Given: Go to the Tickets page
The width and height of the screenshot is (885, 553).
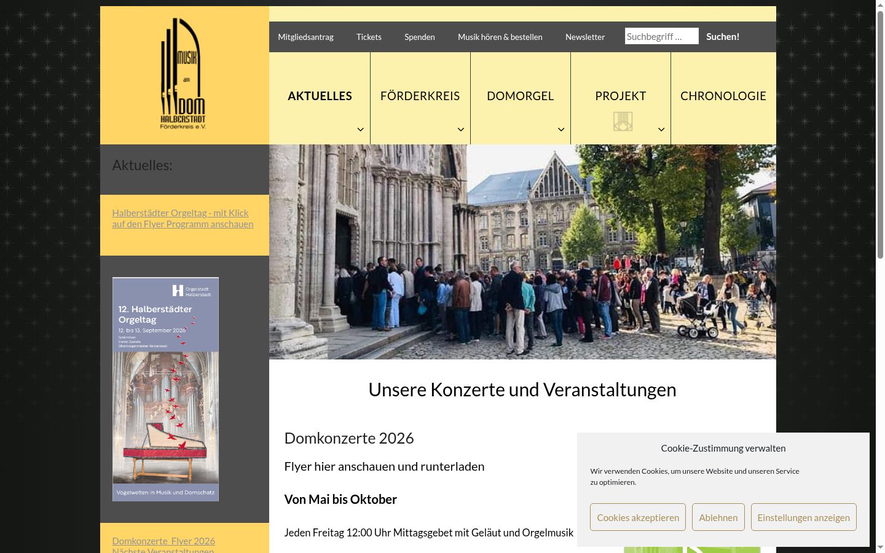Looking at the screenshot, I should 369,37.
